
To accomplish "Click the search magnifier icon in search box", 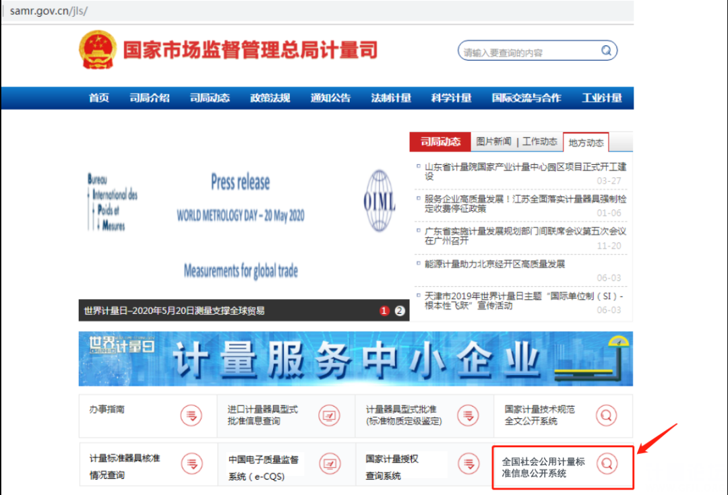I will (x=606, y=51).
